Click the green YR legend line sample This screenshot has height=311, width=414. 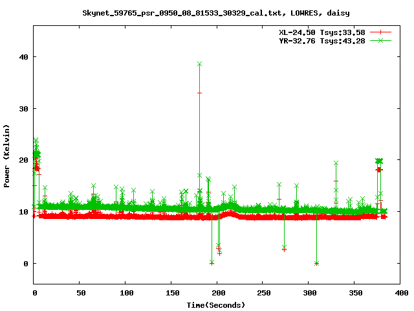[380, 40]
